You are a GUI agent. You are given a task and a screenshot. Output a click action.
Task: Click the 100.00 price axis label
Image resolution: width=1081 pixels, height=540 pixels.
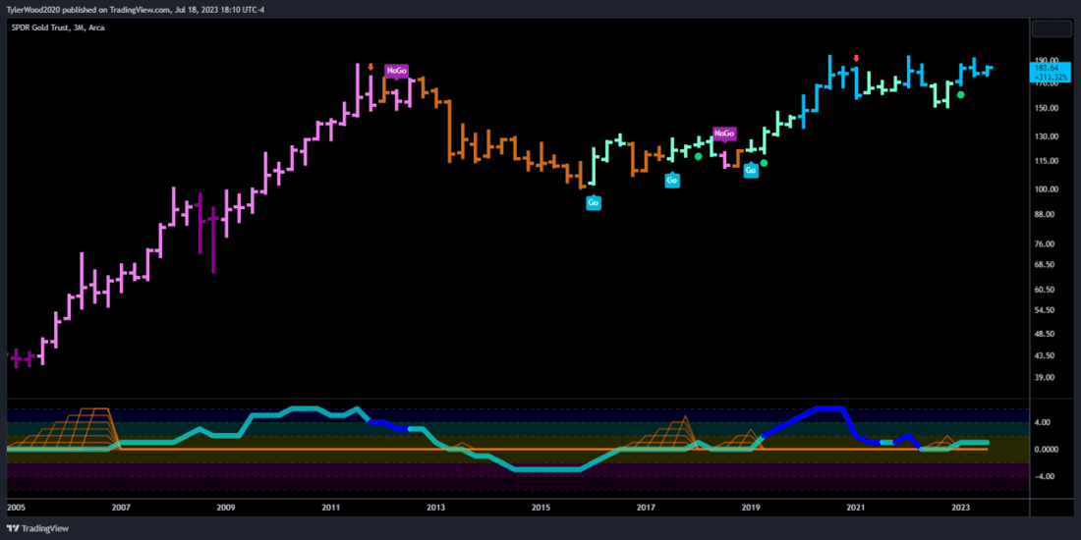(x=1046, y=189)
